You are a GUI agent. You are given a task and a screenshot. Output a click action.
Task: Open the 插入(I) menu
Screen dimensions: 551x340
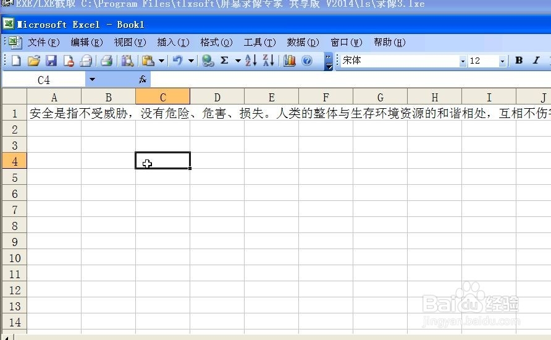click(x=173, y=43)
